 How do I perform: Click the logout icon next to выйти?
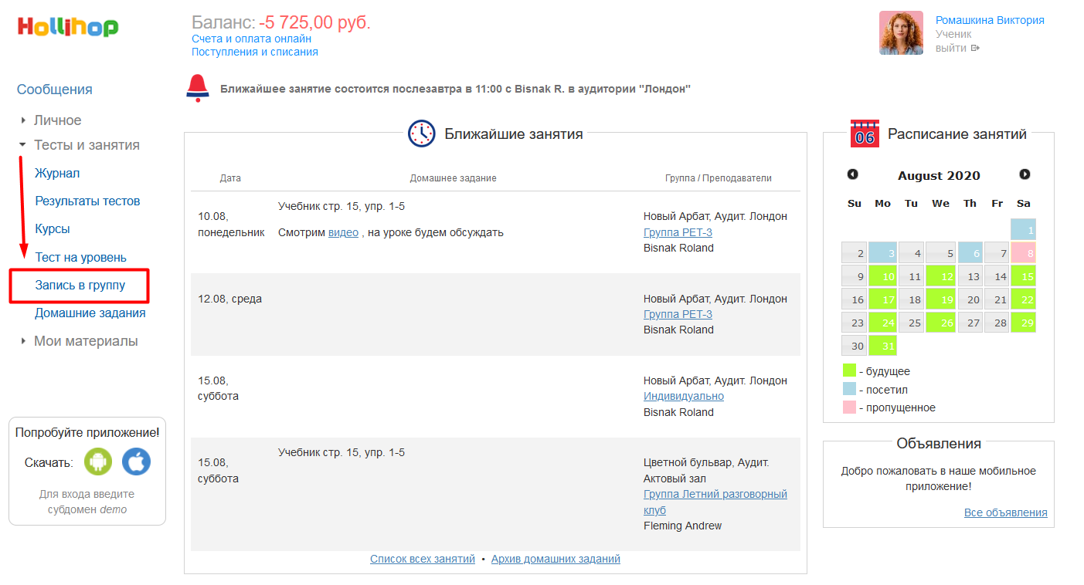[x=976, y=48]
